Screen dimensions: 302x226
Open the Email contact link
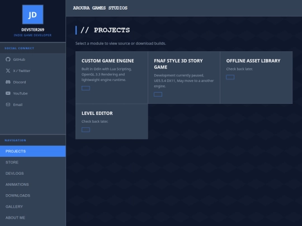point(33,104)
